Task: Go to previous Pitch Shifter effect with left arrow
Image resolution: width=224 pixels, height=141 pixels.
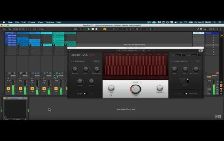Action: 171,61
